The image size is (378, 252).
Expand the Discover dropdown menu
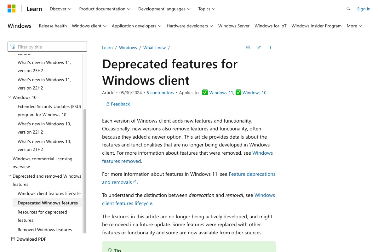click(60, 9)
